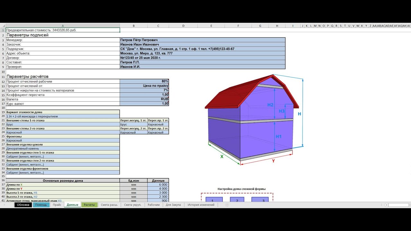Select Длина по Y value 4 000

(x=158, y=189)
